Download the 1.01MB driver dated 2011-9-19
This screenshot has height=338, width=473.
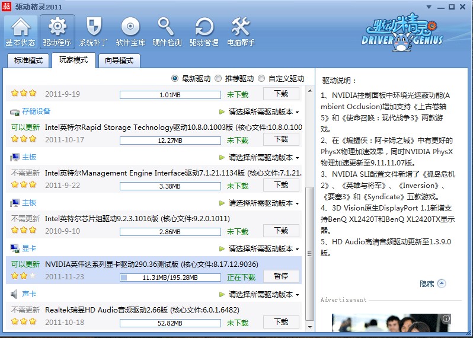(x=281, y=94)
